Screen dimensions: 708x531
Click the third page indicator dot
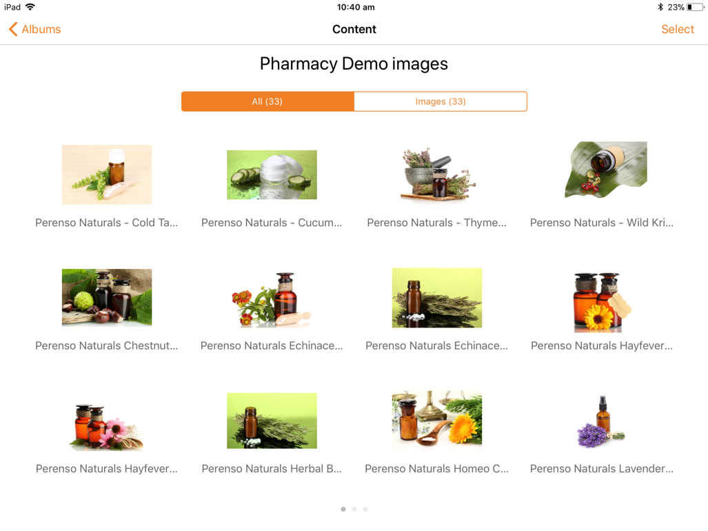pyautogui.click(x=365, y=510)
